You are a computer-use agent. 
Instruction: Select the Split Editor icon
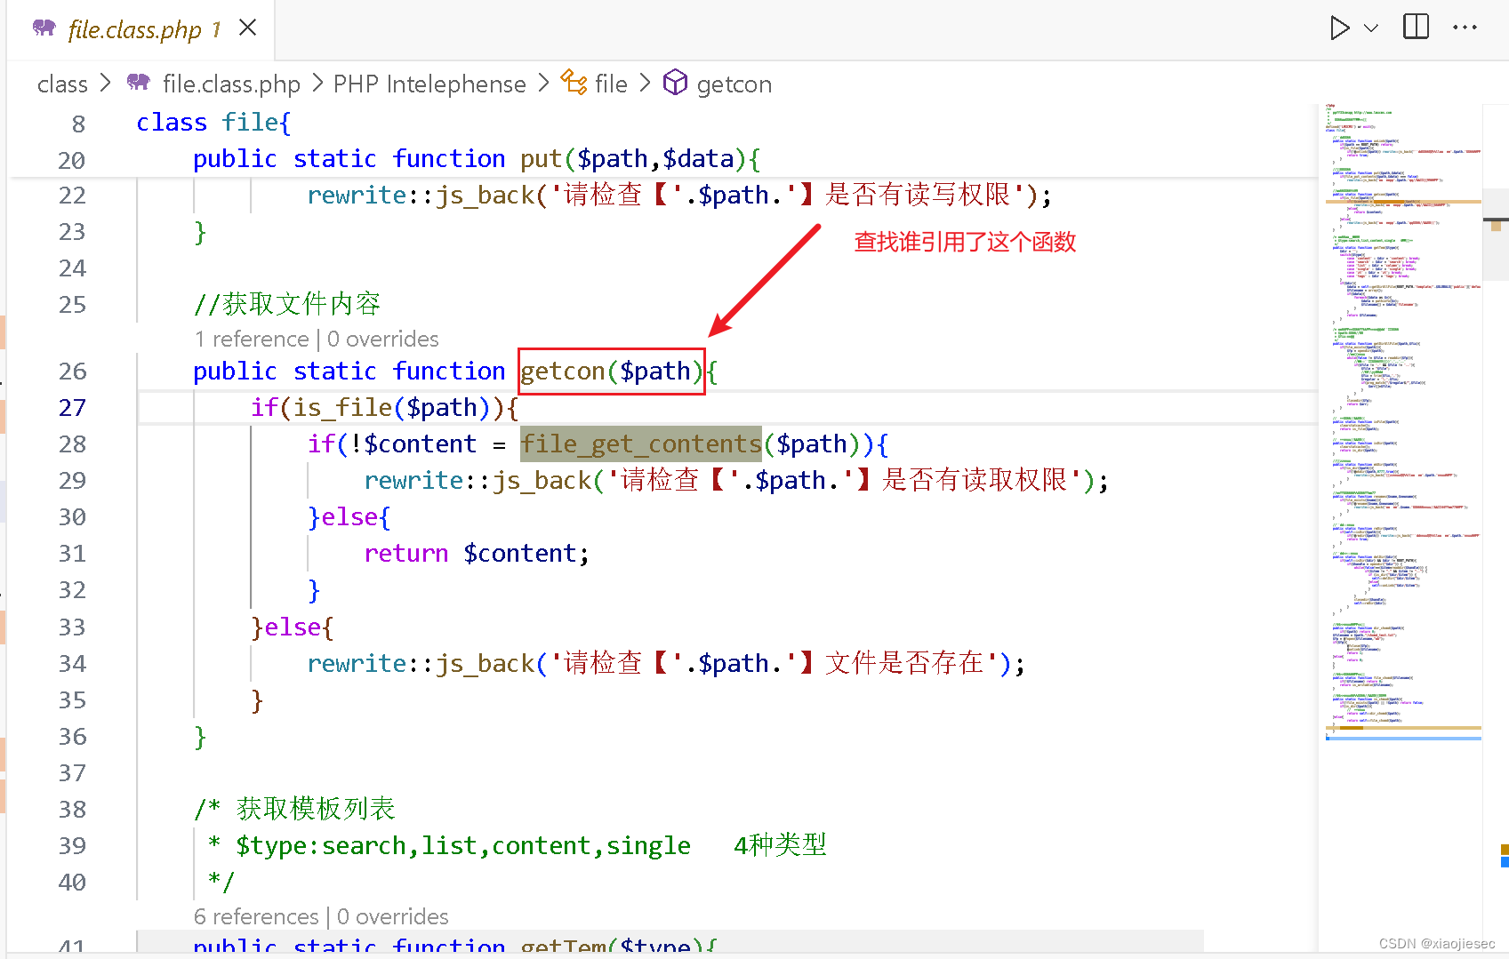coord(1416,27)
